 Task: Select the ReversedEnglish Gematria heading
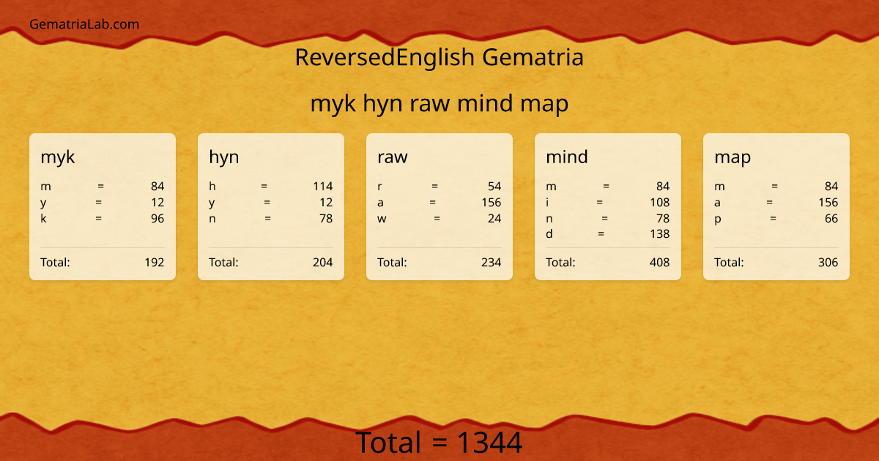[439, 57]
